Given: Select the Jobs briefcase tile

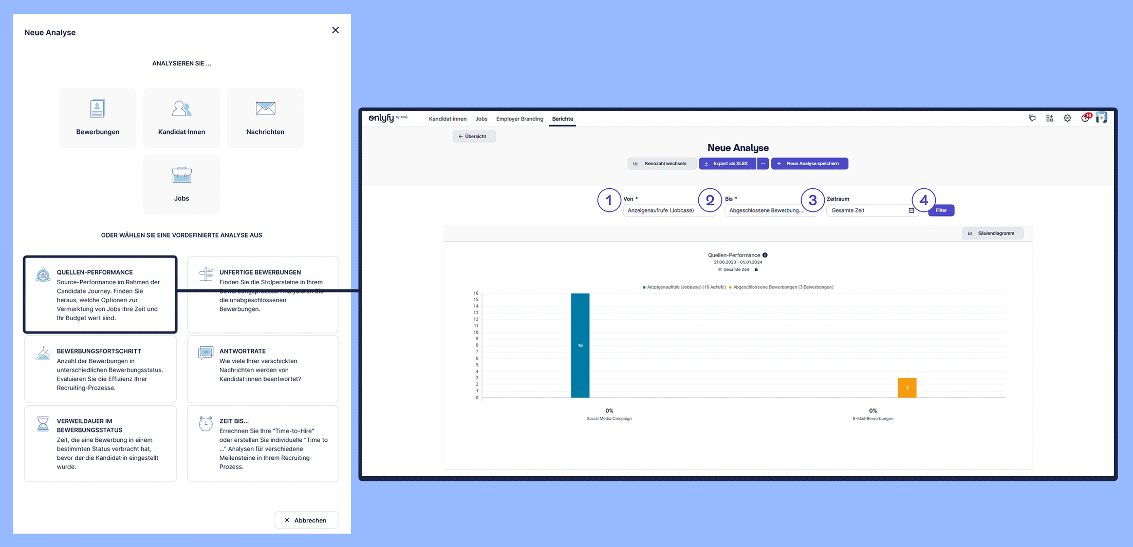Looking at the screenshot, I should [x=181, y=184].
